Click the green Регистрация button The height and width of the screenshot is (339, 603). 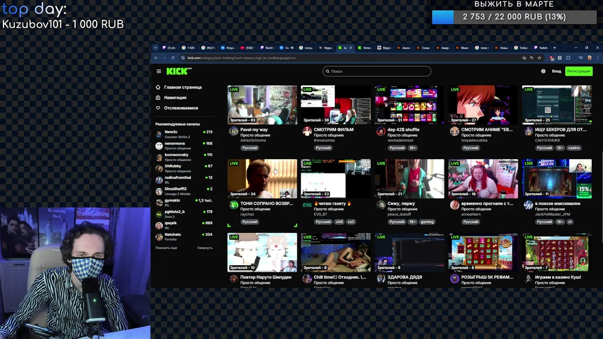(x=579, y=71)
